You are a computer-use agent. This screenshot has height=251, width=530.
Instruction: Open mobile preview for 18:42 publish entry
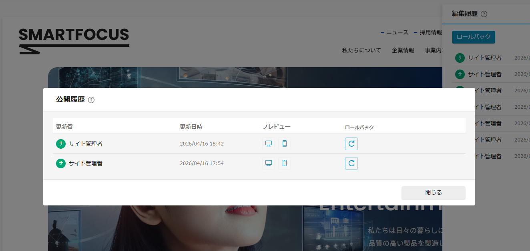tap(285, 143)
